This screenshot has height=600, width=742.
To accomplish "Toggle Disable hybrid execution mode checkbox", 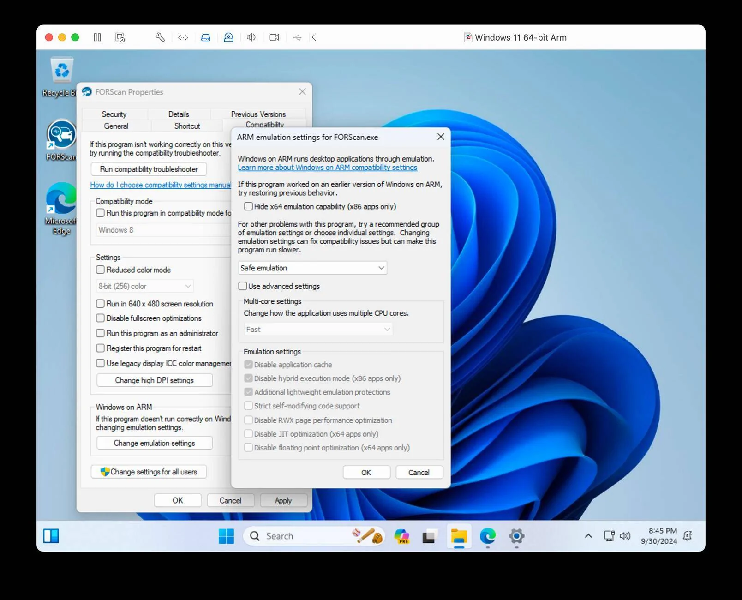I will pos(248,378).
